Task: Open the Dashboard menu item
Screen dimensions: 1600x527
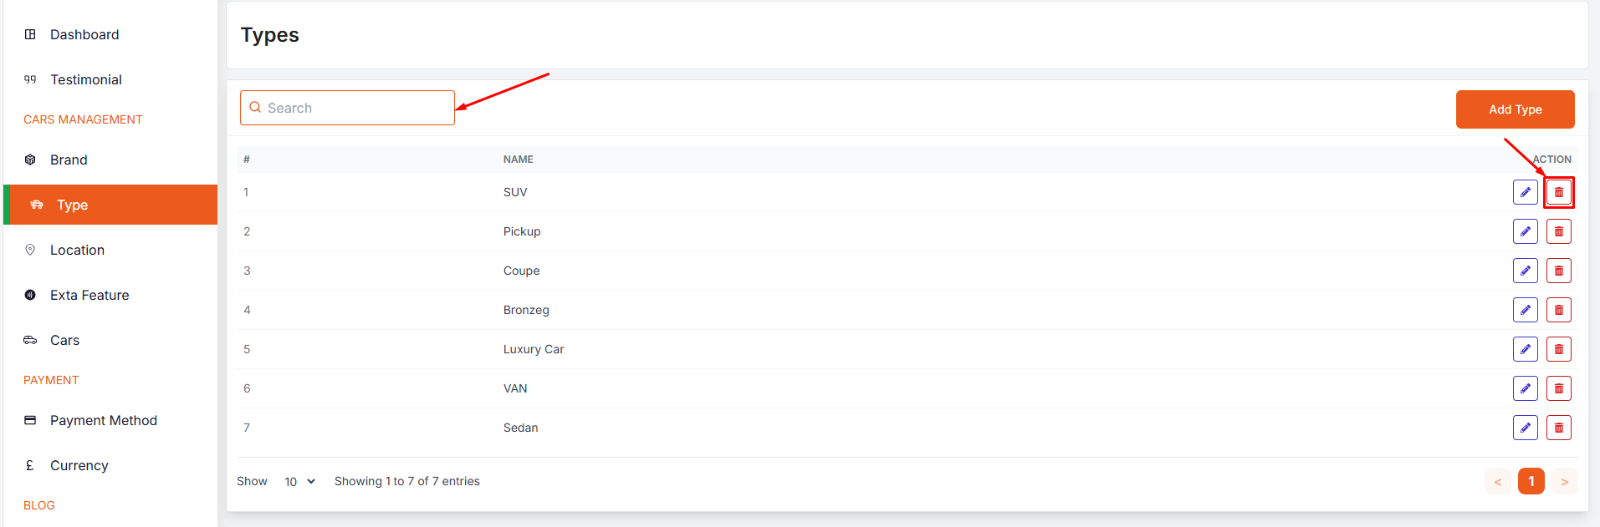Action: (x=84, y=34)
